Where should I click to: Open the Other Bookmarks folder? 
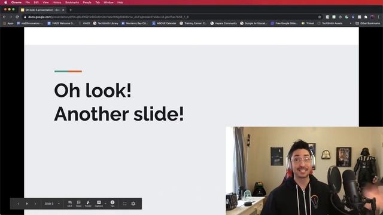tap(368, 23)
